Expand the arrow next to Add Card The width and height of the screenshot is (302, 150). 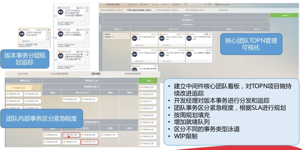(39, 88)
